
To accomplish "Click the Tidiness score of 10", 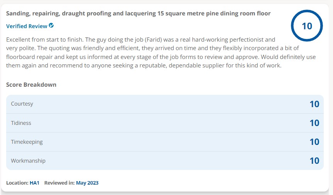I will point(314,123).
